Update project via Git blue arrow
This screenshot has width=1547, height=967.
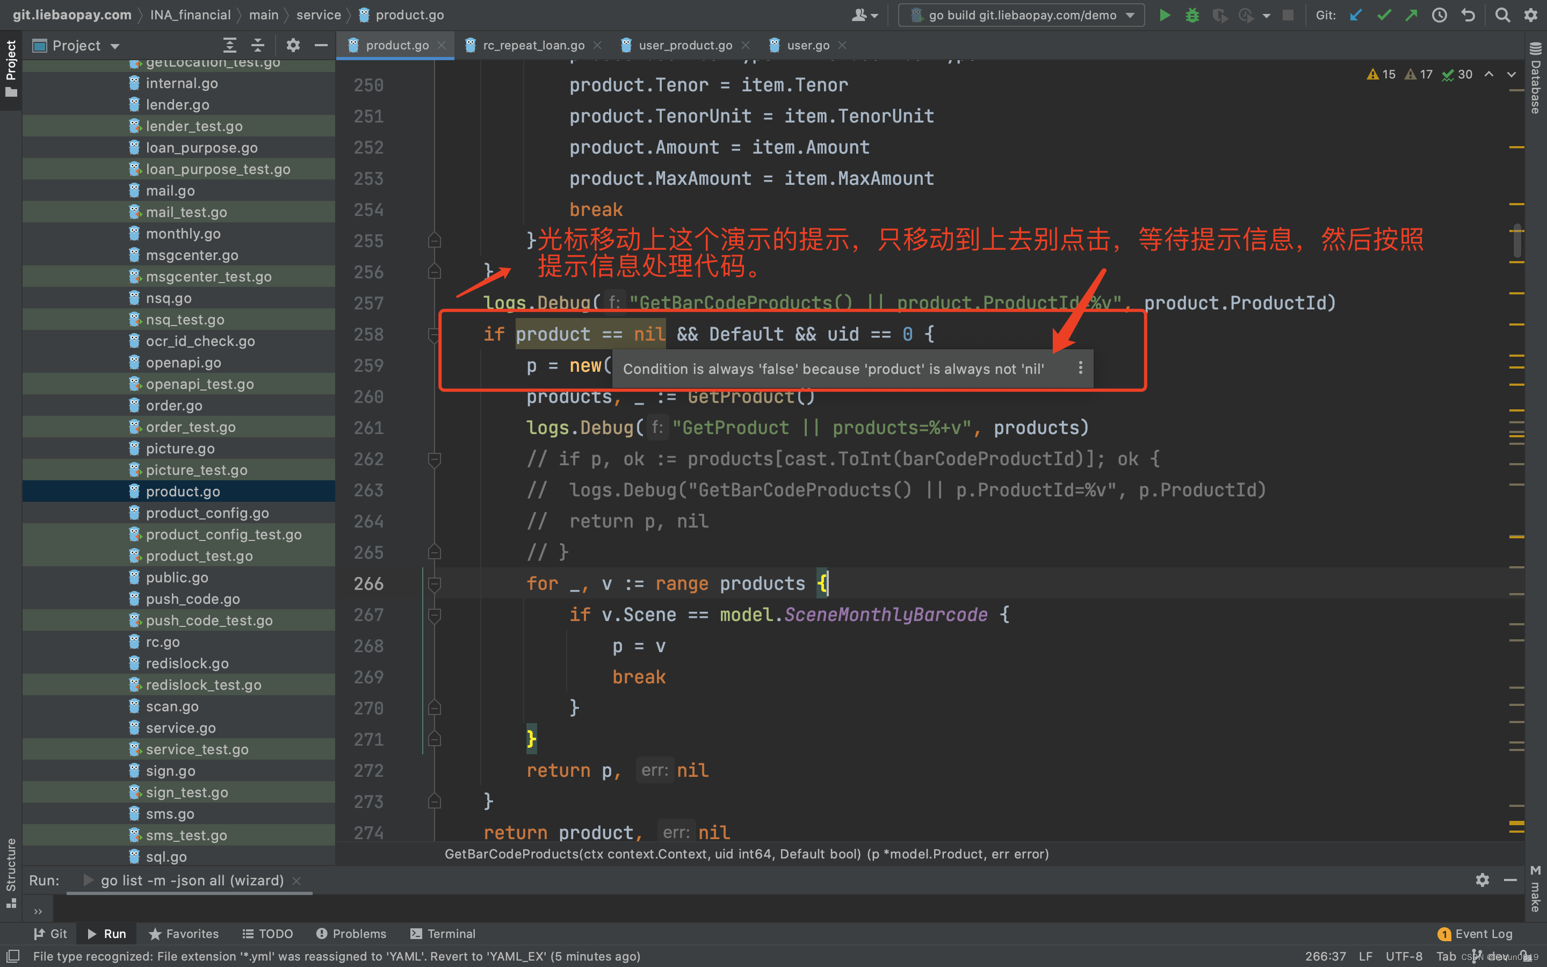[1356, 15]
